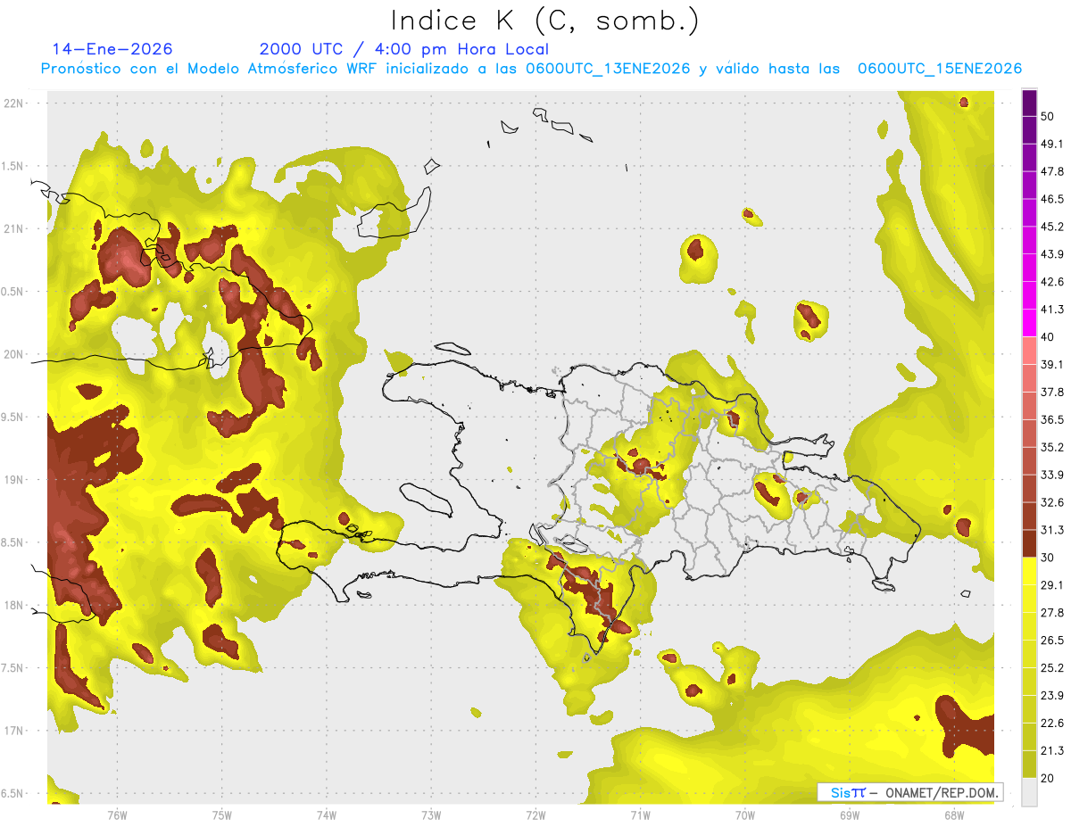Image resolution: width=1071 pixels, height=827 pixels.
Task: Pick the gray swatch below the 20 mark
Action: point(1029,792)
